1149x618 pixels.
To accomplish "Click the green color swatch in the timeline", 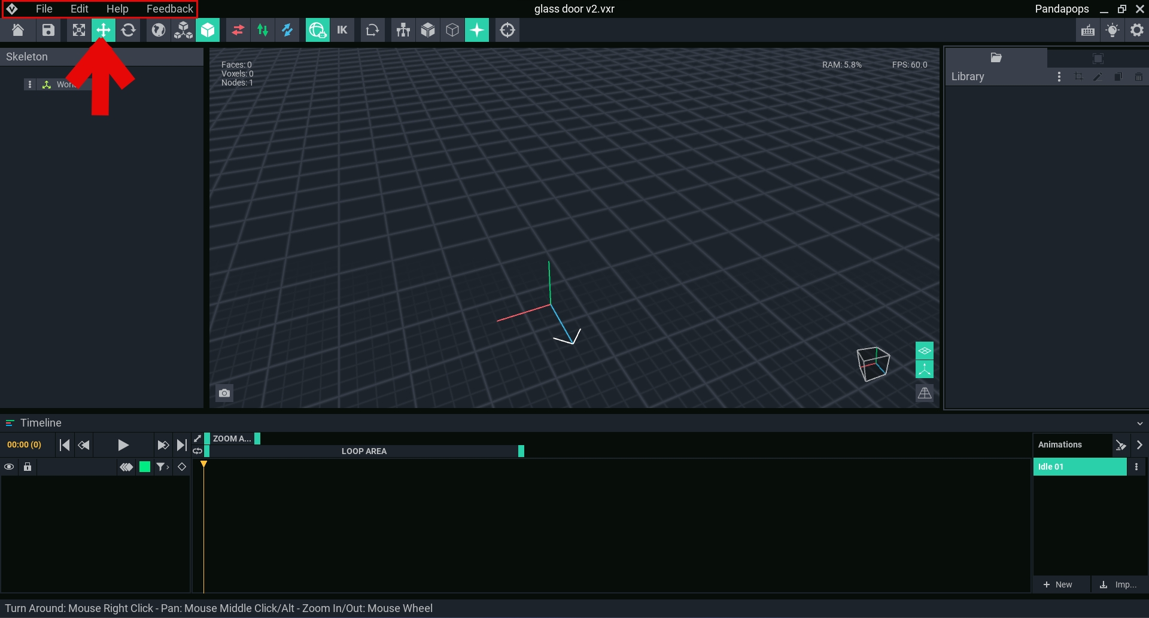I will (x=145, y=467).
